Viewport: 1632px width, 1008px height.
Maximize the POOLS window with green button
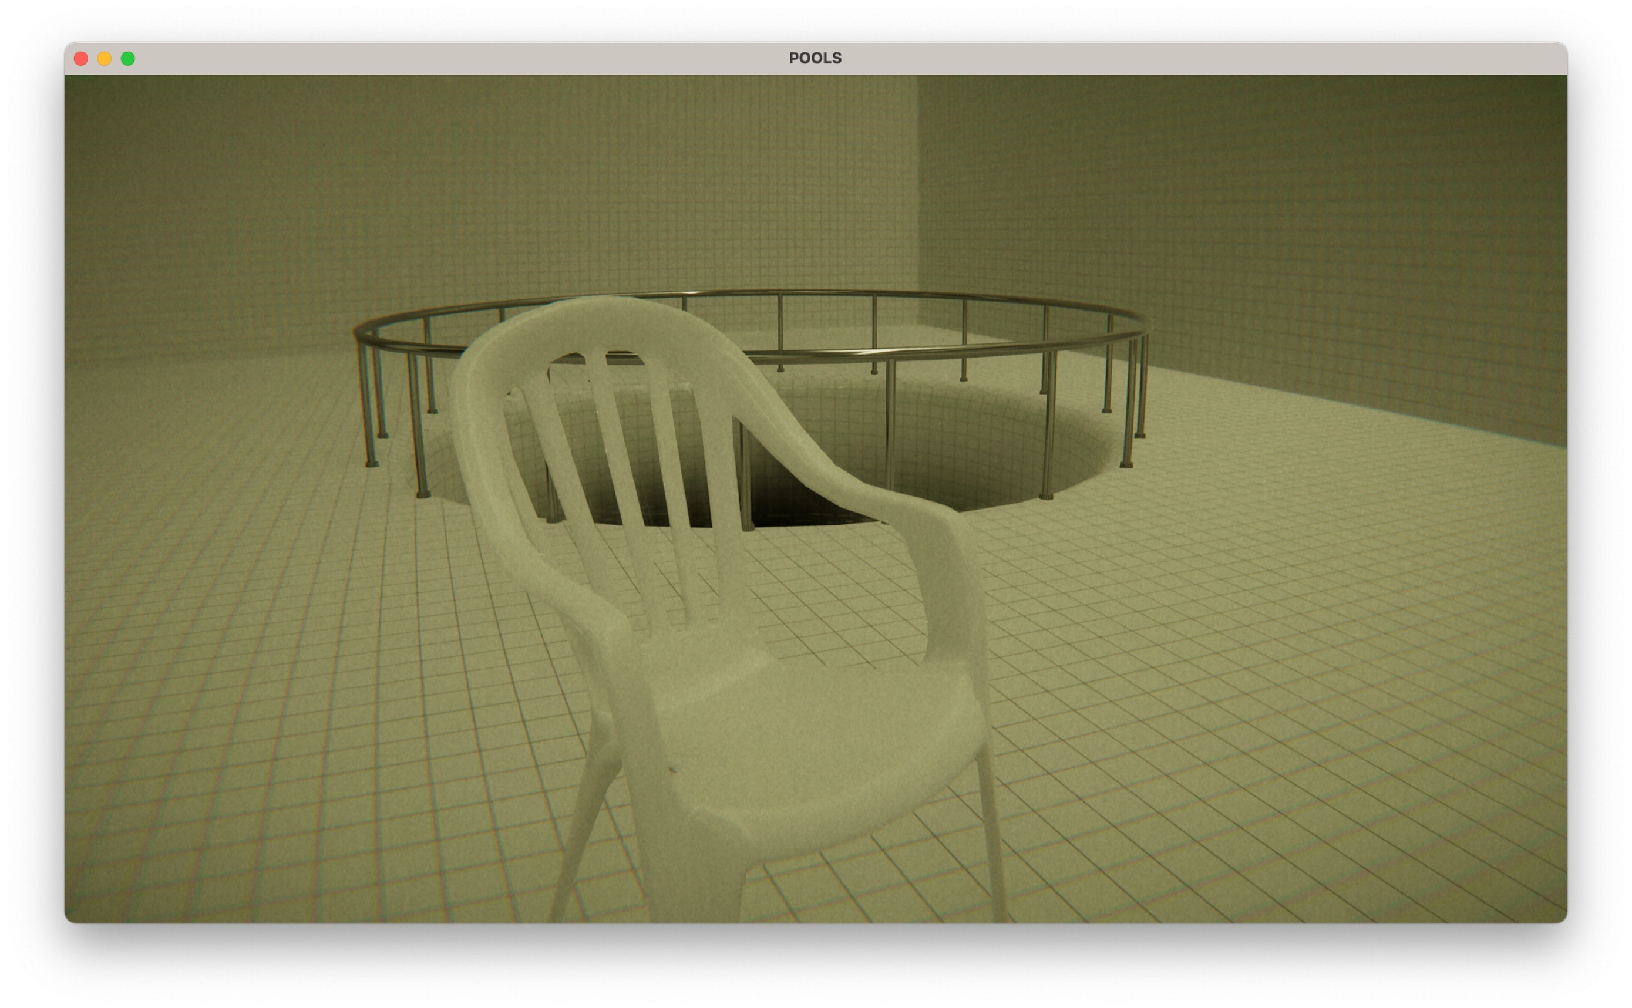(x=128, y=59)
